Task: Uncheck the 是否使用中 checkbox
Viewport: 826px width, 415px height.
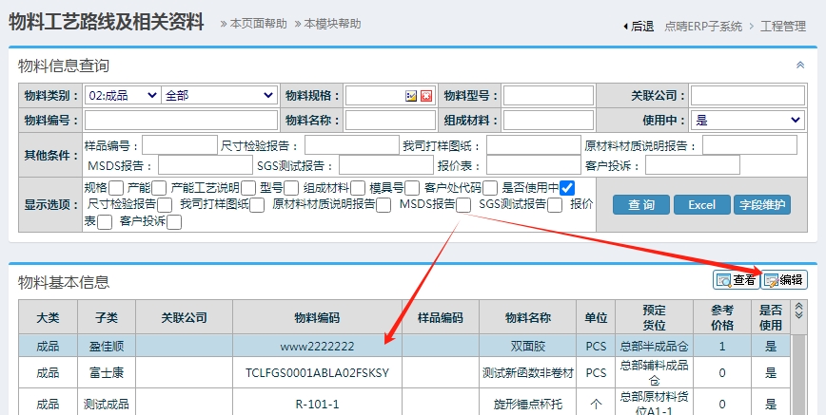Action: tap(567, 188)
